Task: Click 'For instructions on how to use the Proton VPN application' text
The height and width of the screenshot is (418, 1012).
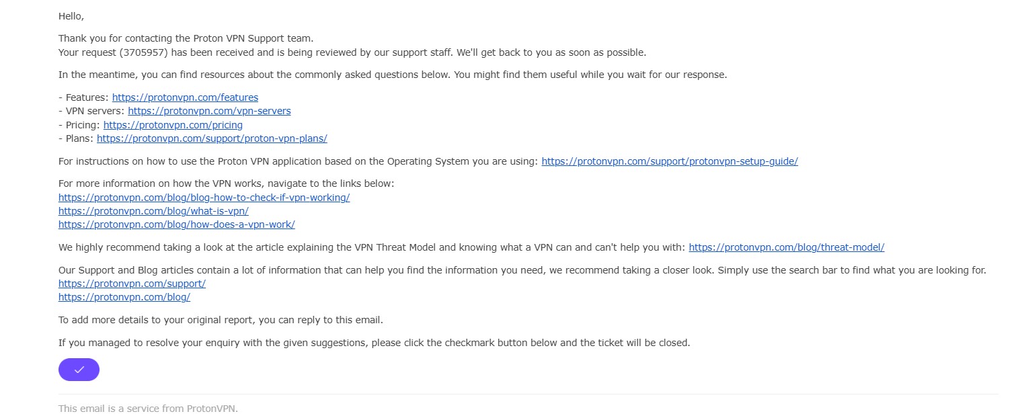Action: (x=299, y=161)
